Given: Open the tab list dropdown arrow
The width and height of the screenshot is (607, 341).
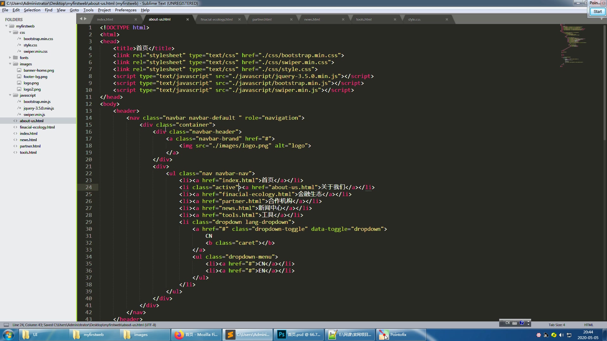Looking at the screenshot, I should (x=601, y=19).
